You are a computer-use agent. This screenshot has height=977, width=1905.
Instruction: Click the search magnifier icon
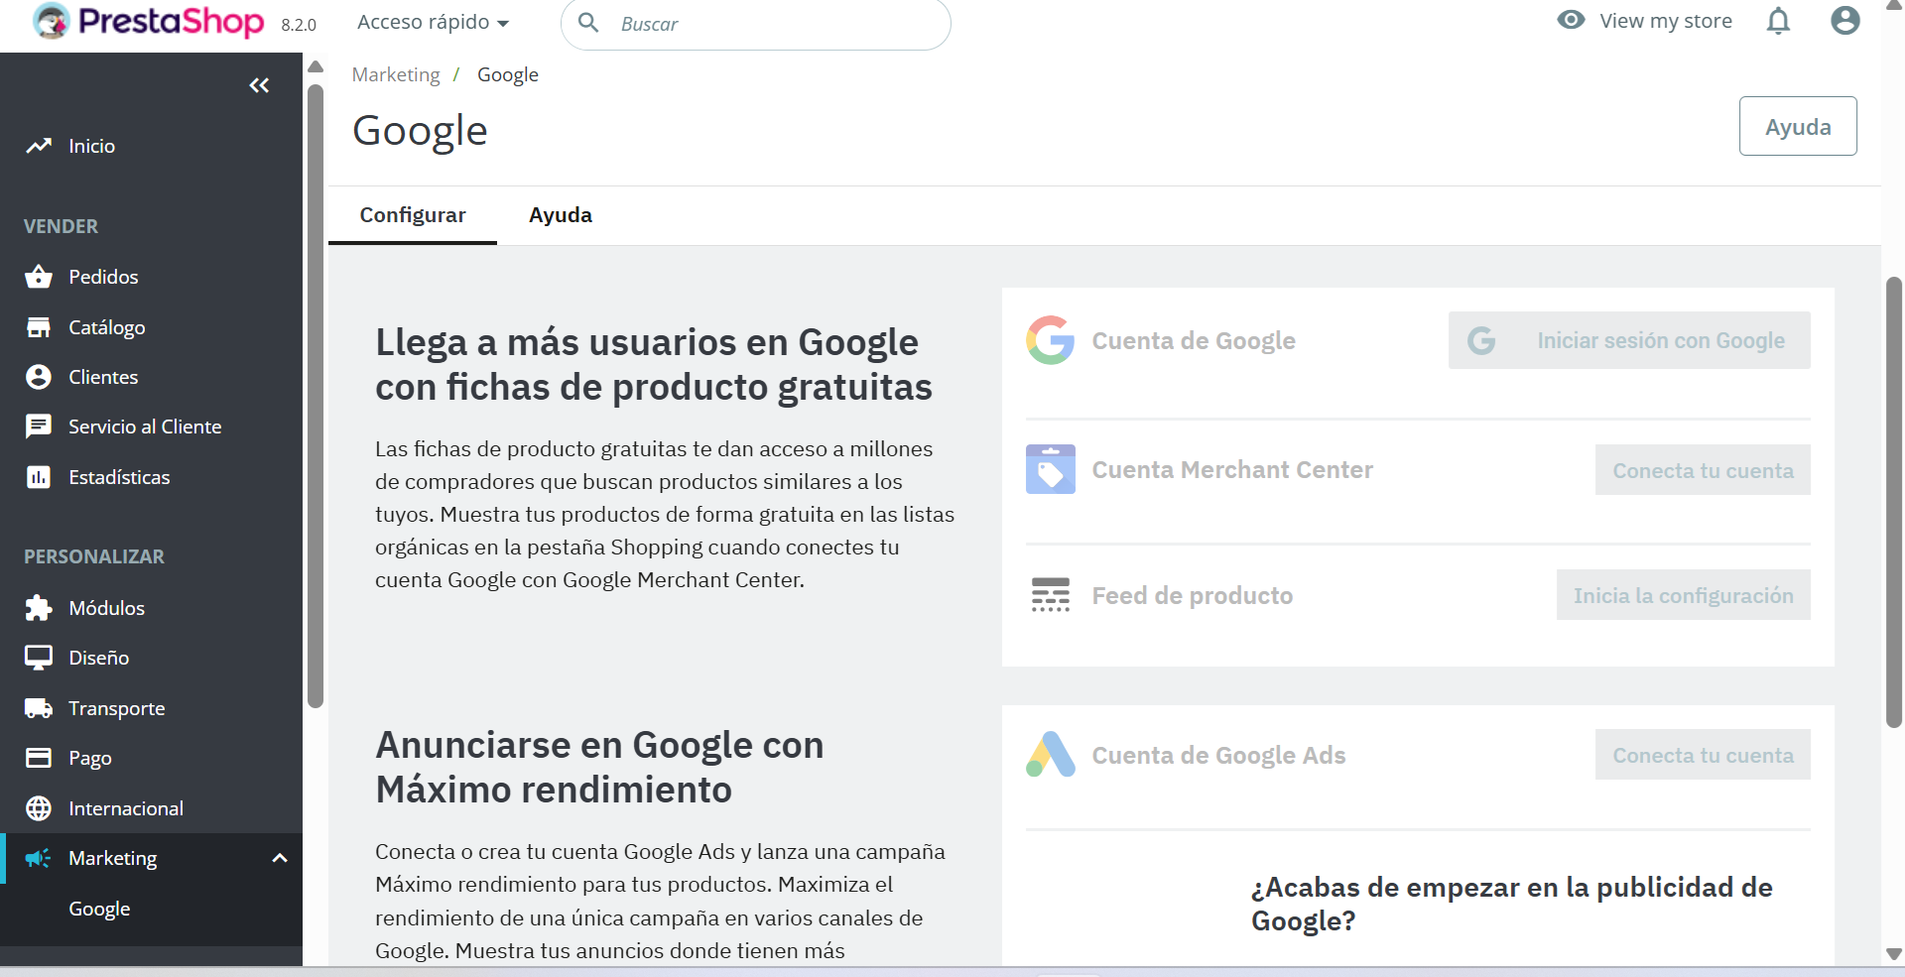[588, 22]
